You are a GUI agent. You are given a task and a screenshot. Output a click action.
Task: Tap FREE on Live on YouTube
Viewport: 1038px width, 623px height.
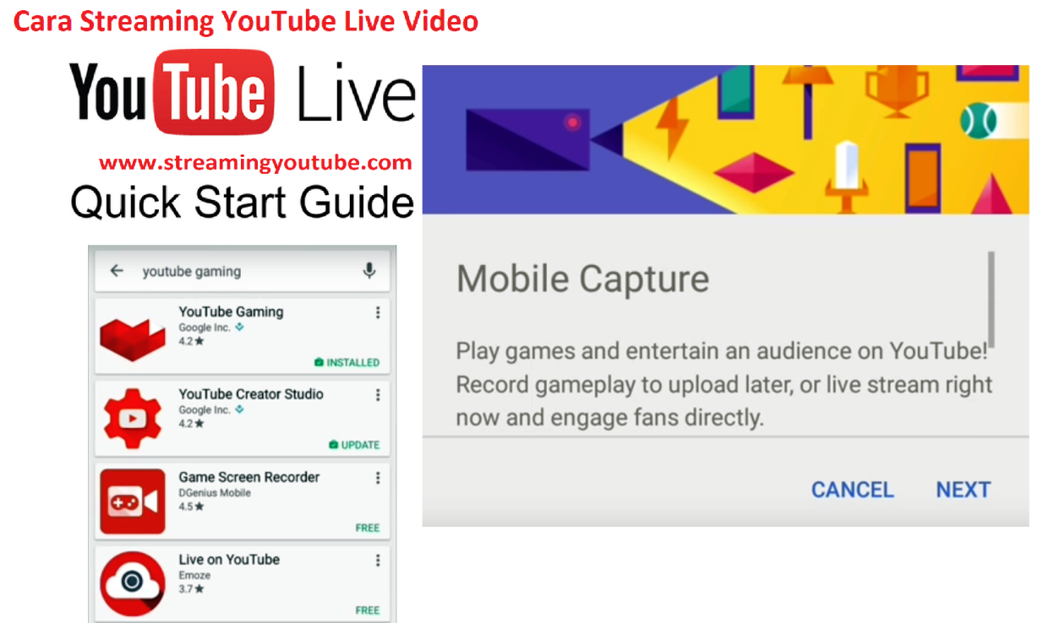[368, 610]
